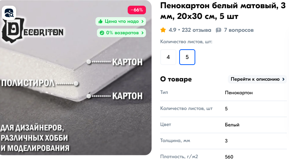Click the green returns circle icon

[102, 33]
